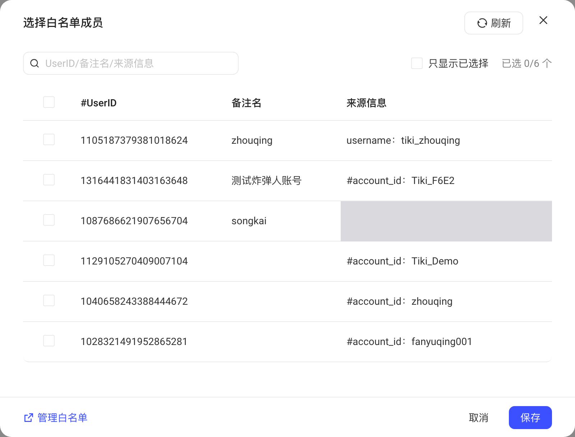Click the search magnifier icon
Image resolution: width=575 pixels, height=437 pixels.
tap(34, 64)
